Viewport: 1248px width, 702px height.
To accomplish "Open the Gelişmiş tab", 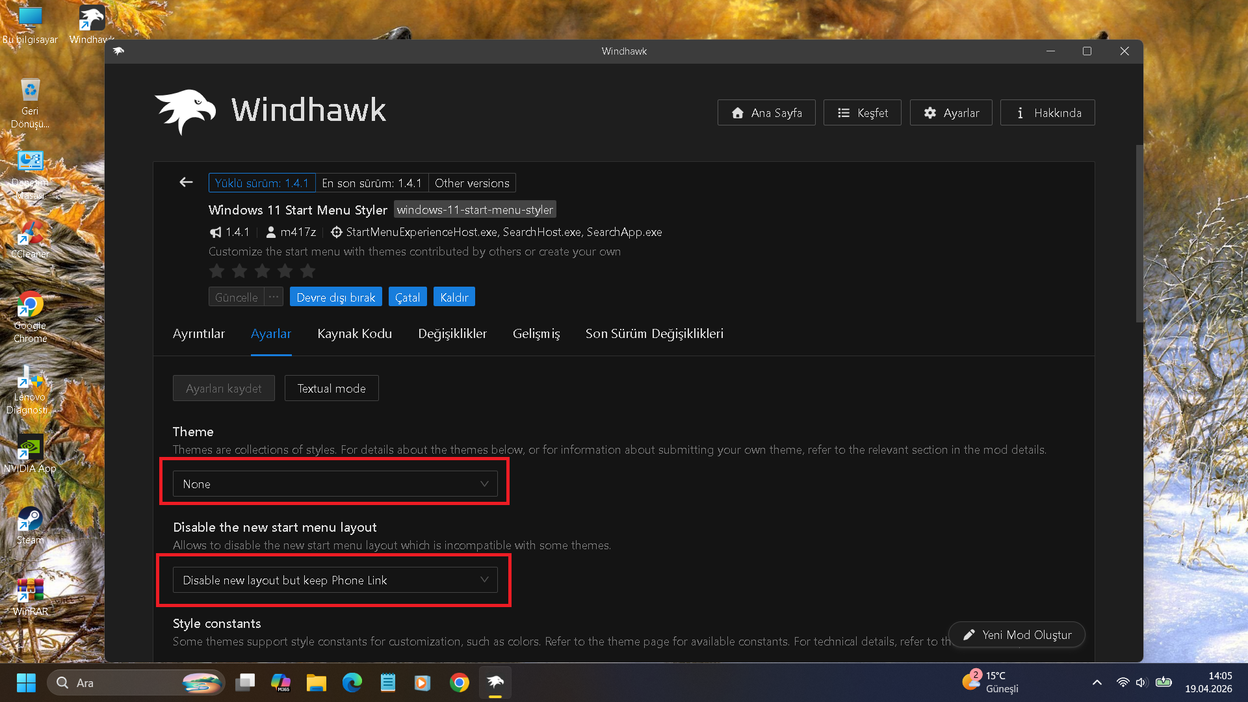I will 536,333.
